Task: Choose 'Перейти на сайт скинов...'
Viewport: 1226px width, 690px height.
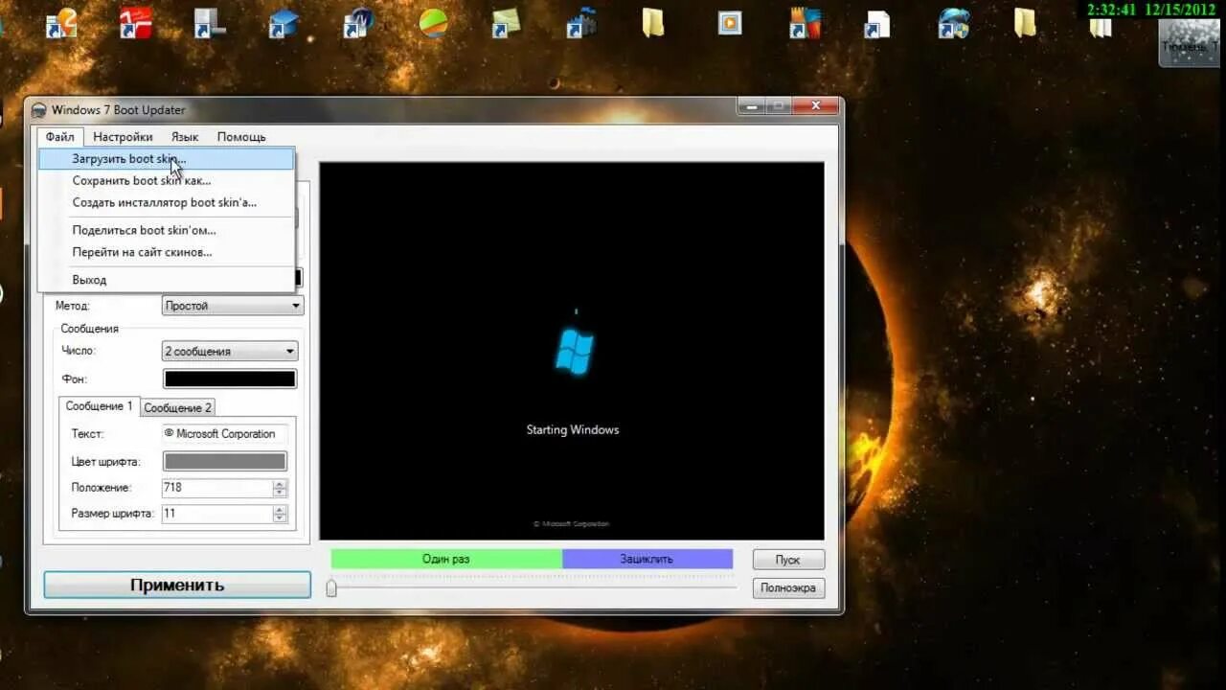Action: pos(166,252)
